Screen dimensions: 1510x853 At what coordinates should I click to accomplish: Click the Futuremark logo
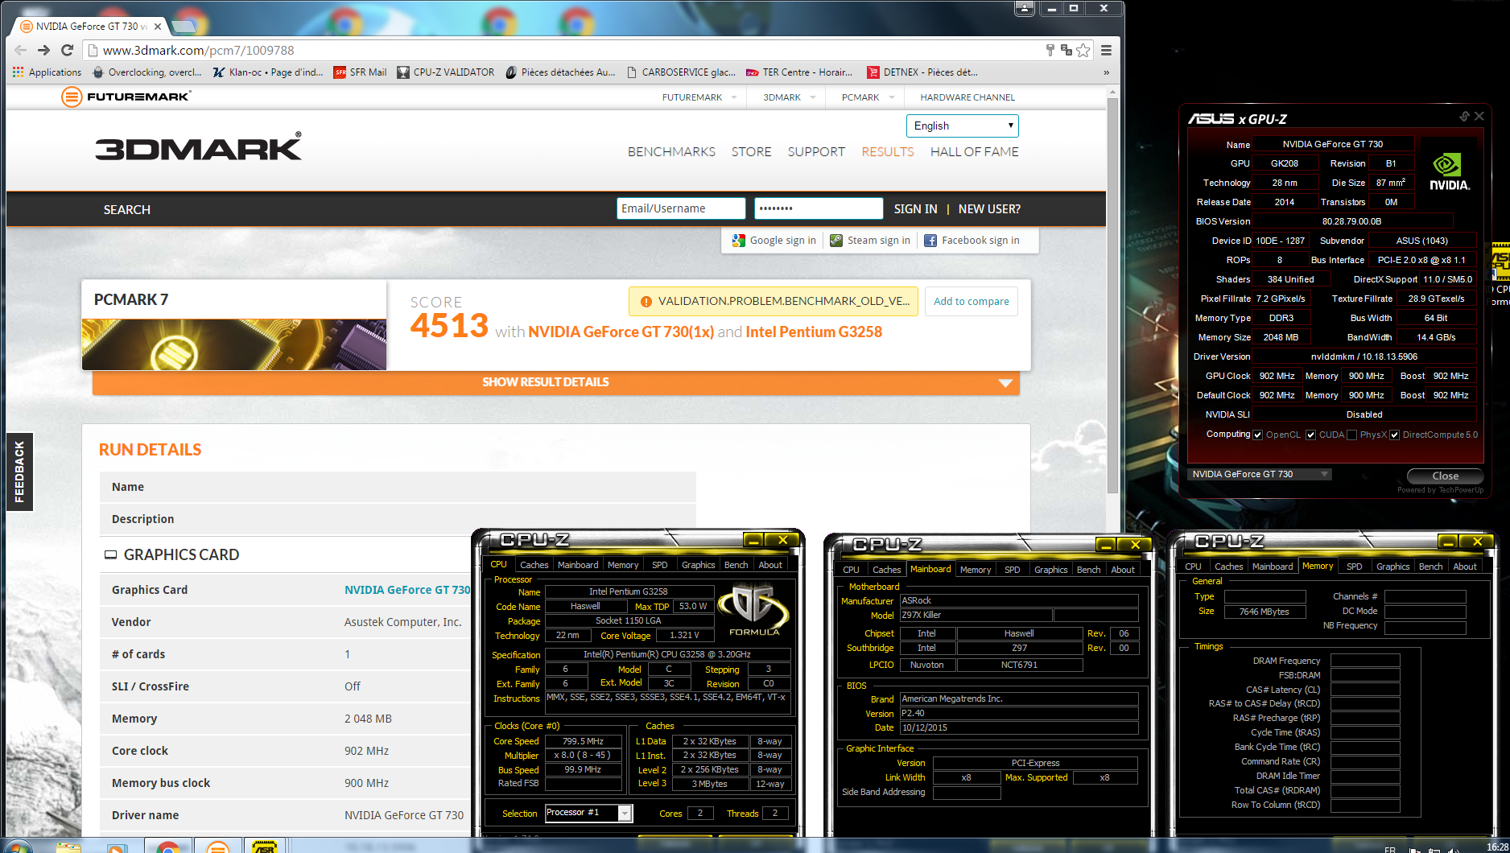tap(126, 97)
